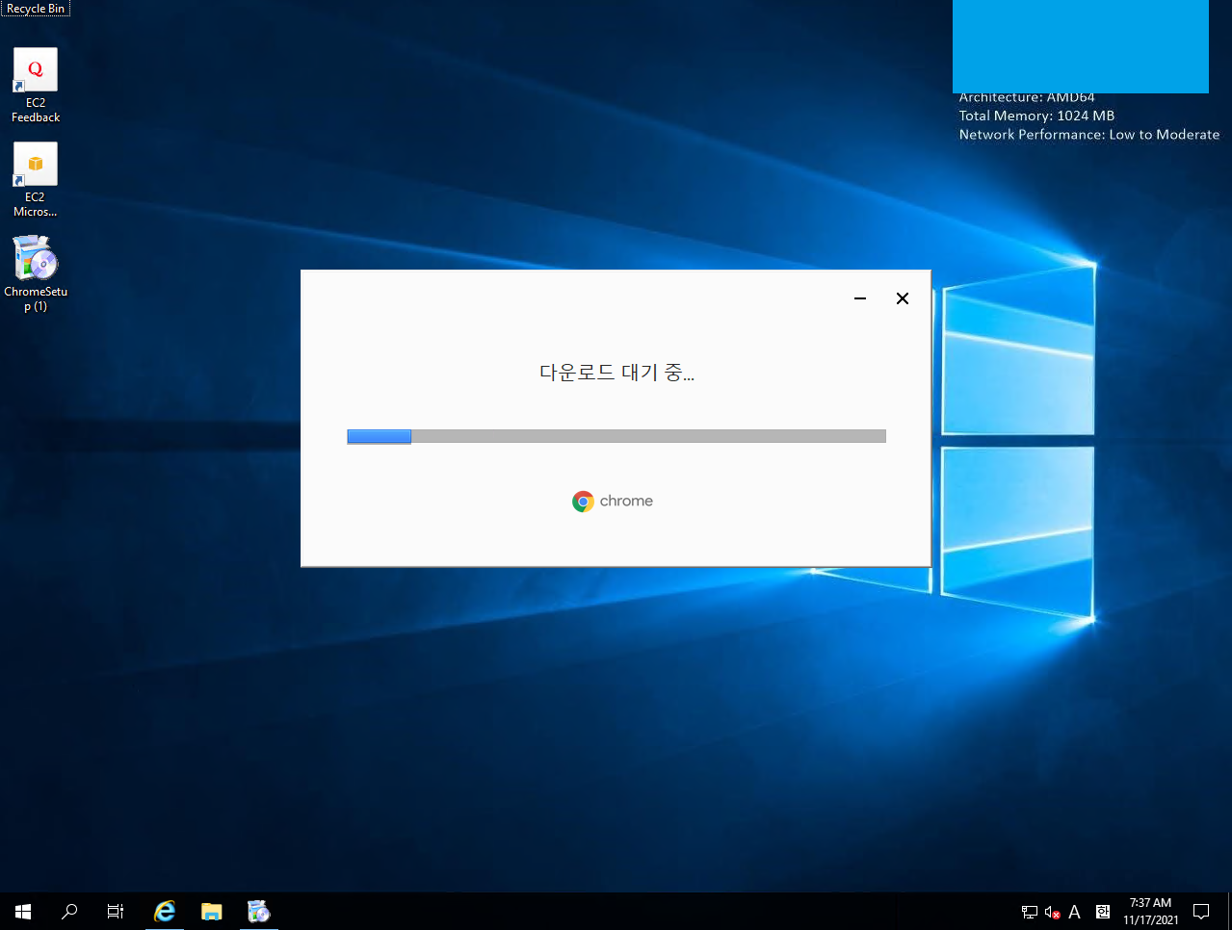Screen dimensions: 1232x930
Task: Close the Chrome installer dialog
Action: [x=903, y=298]
